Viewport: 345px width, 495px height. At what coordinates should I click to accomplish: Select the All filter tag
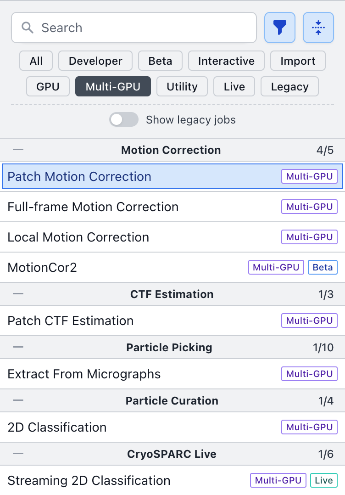point(36,61)
